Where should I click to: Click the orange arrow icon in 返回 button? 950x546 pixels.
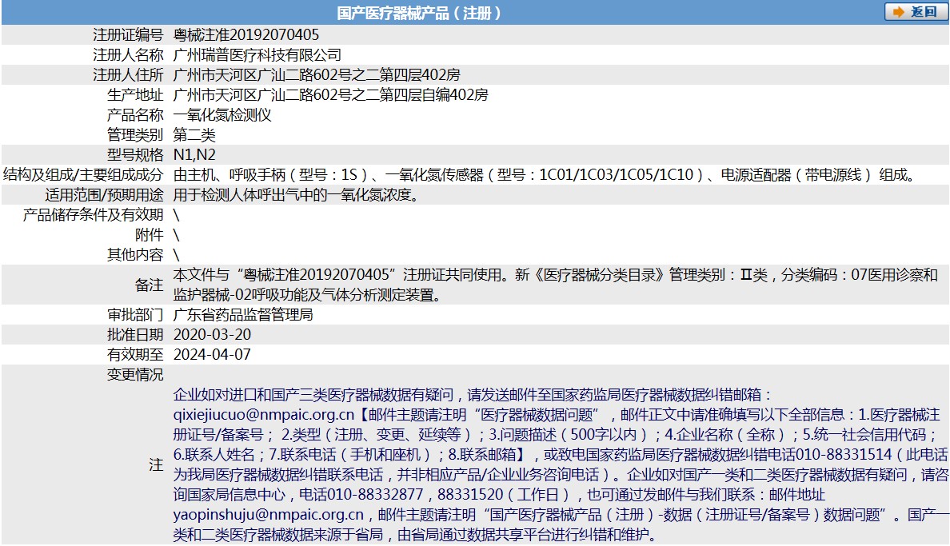click(899, 12)
